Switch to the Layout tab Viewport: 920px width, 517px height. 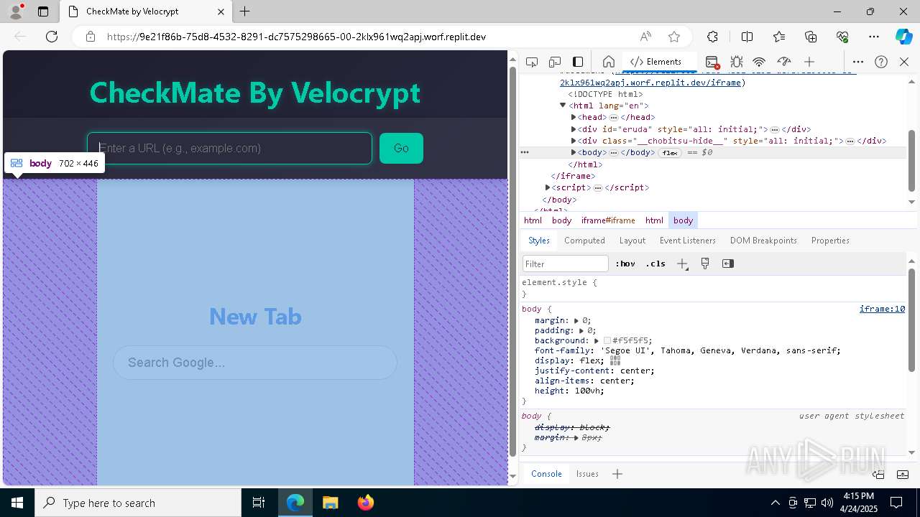click(632, 241)
